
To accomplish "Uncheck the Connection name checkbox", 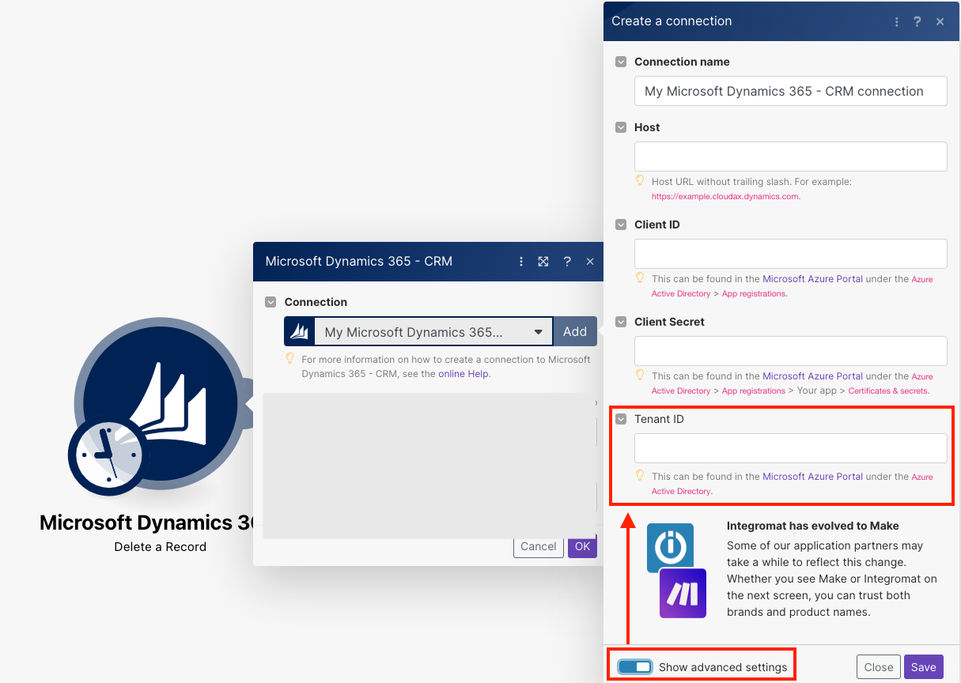I will pos(621,62).
